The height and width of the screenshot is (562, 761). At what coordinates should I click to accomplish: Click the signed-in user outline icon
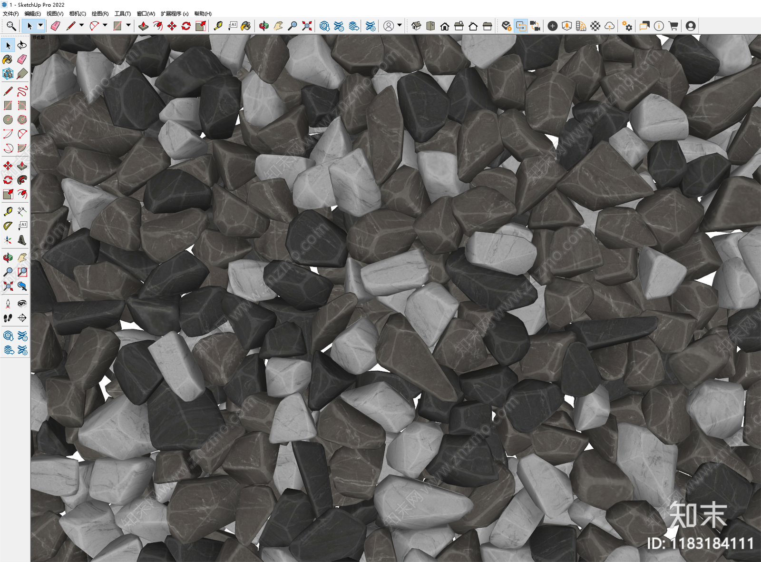pos(389,26)
